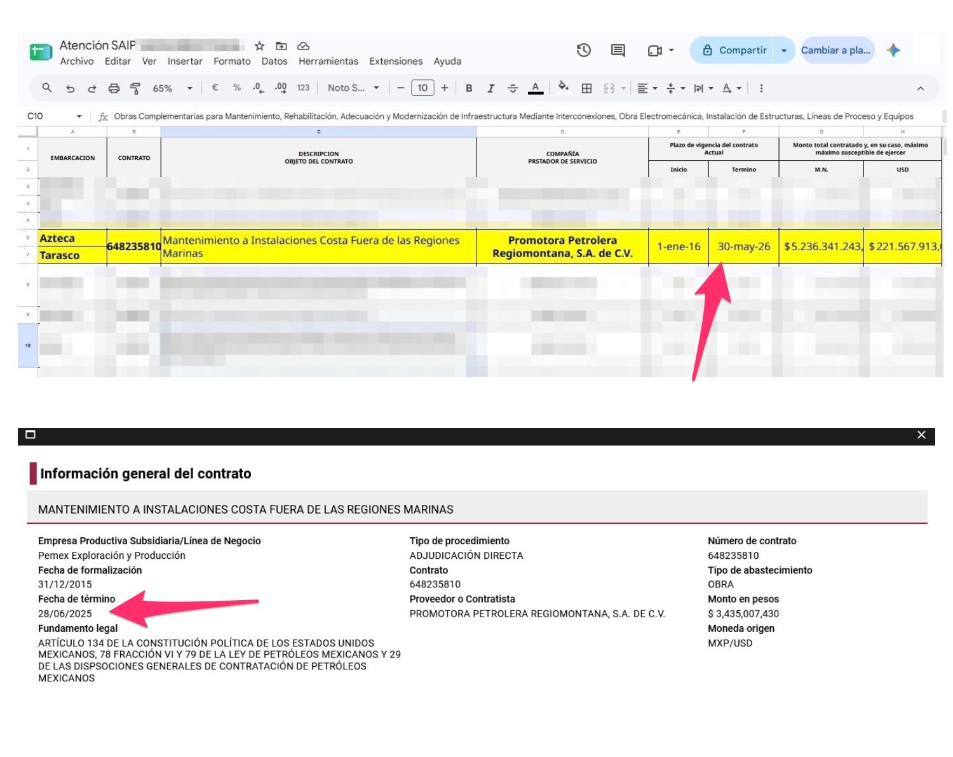Select the Termino cell 30-may-26

click(743, 246)
